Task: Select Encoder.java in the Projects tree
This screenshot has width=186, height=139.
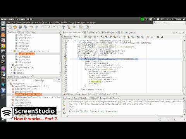Action: (x=24, y=35)
